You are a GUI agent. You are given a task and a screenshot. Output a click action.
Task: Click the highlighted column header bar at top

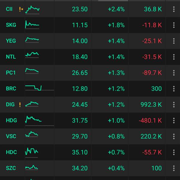tap(113, 1)
